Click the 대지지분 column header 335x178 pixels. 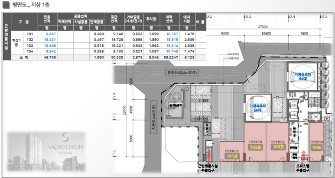coord(187,19)
